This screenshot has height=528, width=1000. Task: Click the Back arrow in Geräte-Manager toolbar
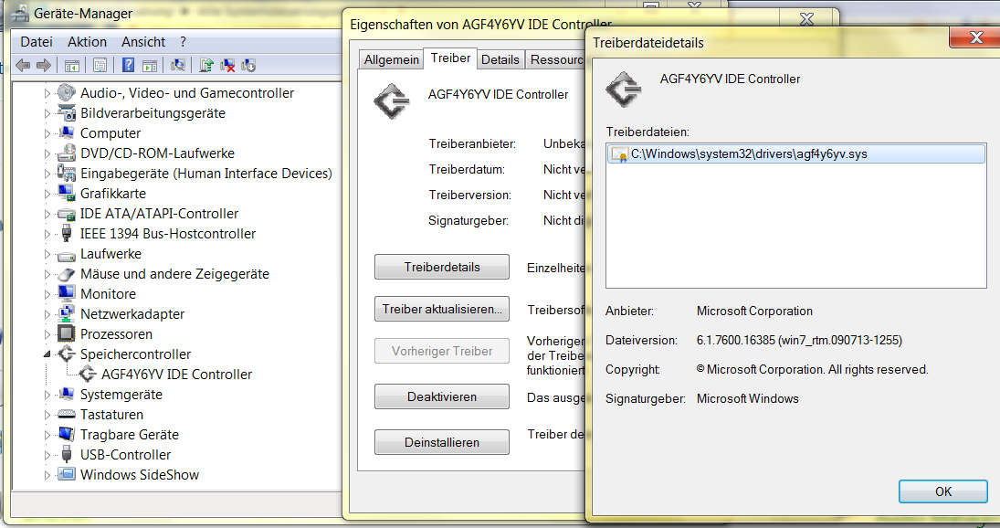23,65
